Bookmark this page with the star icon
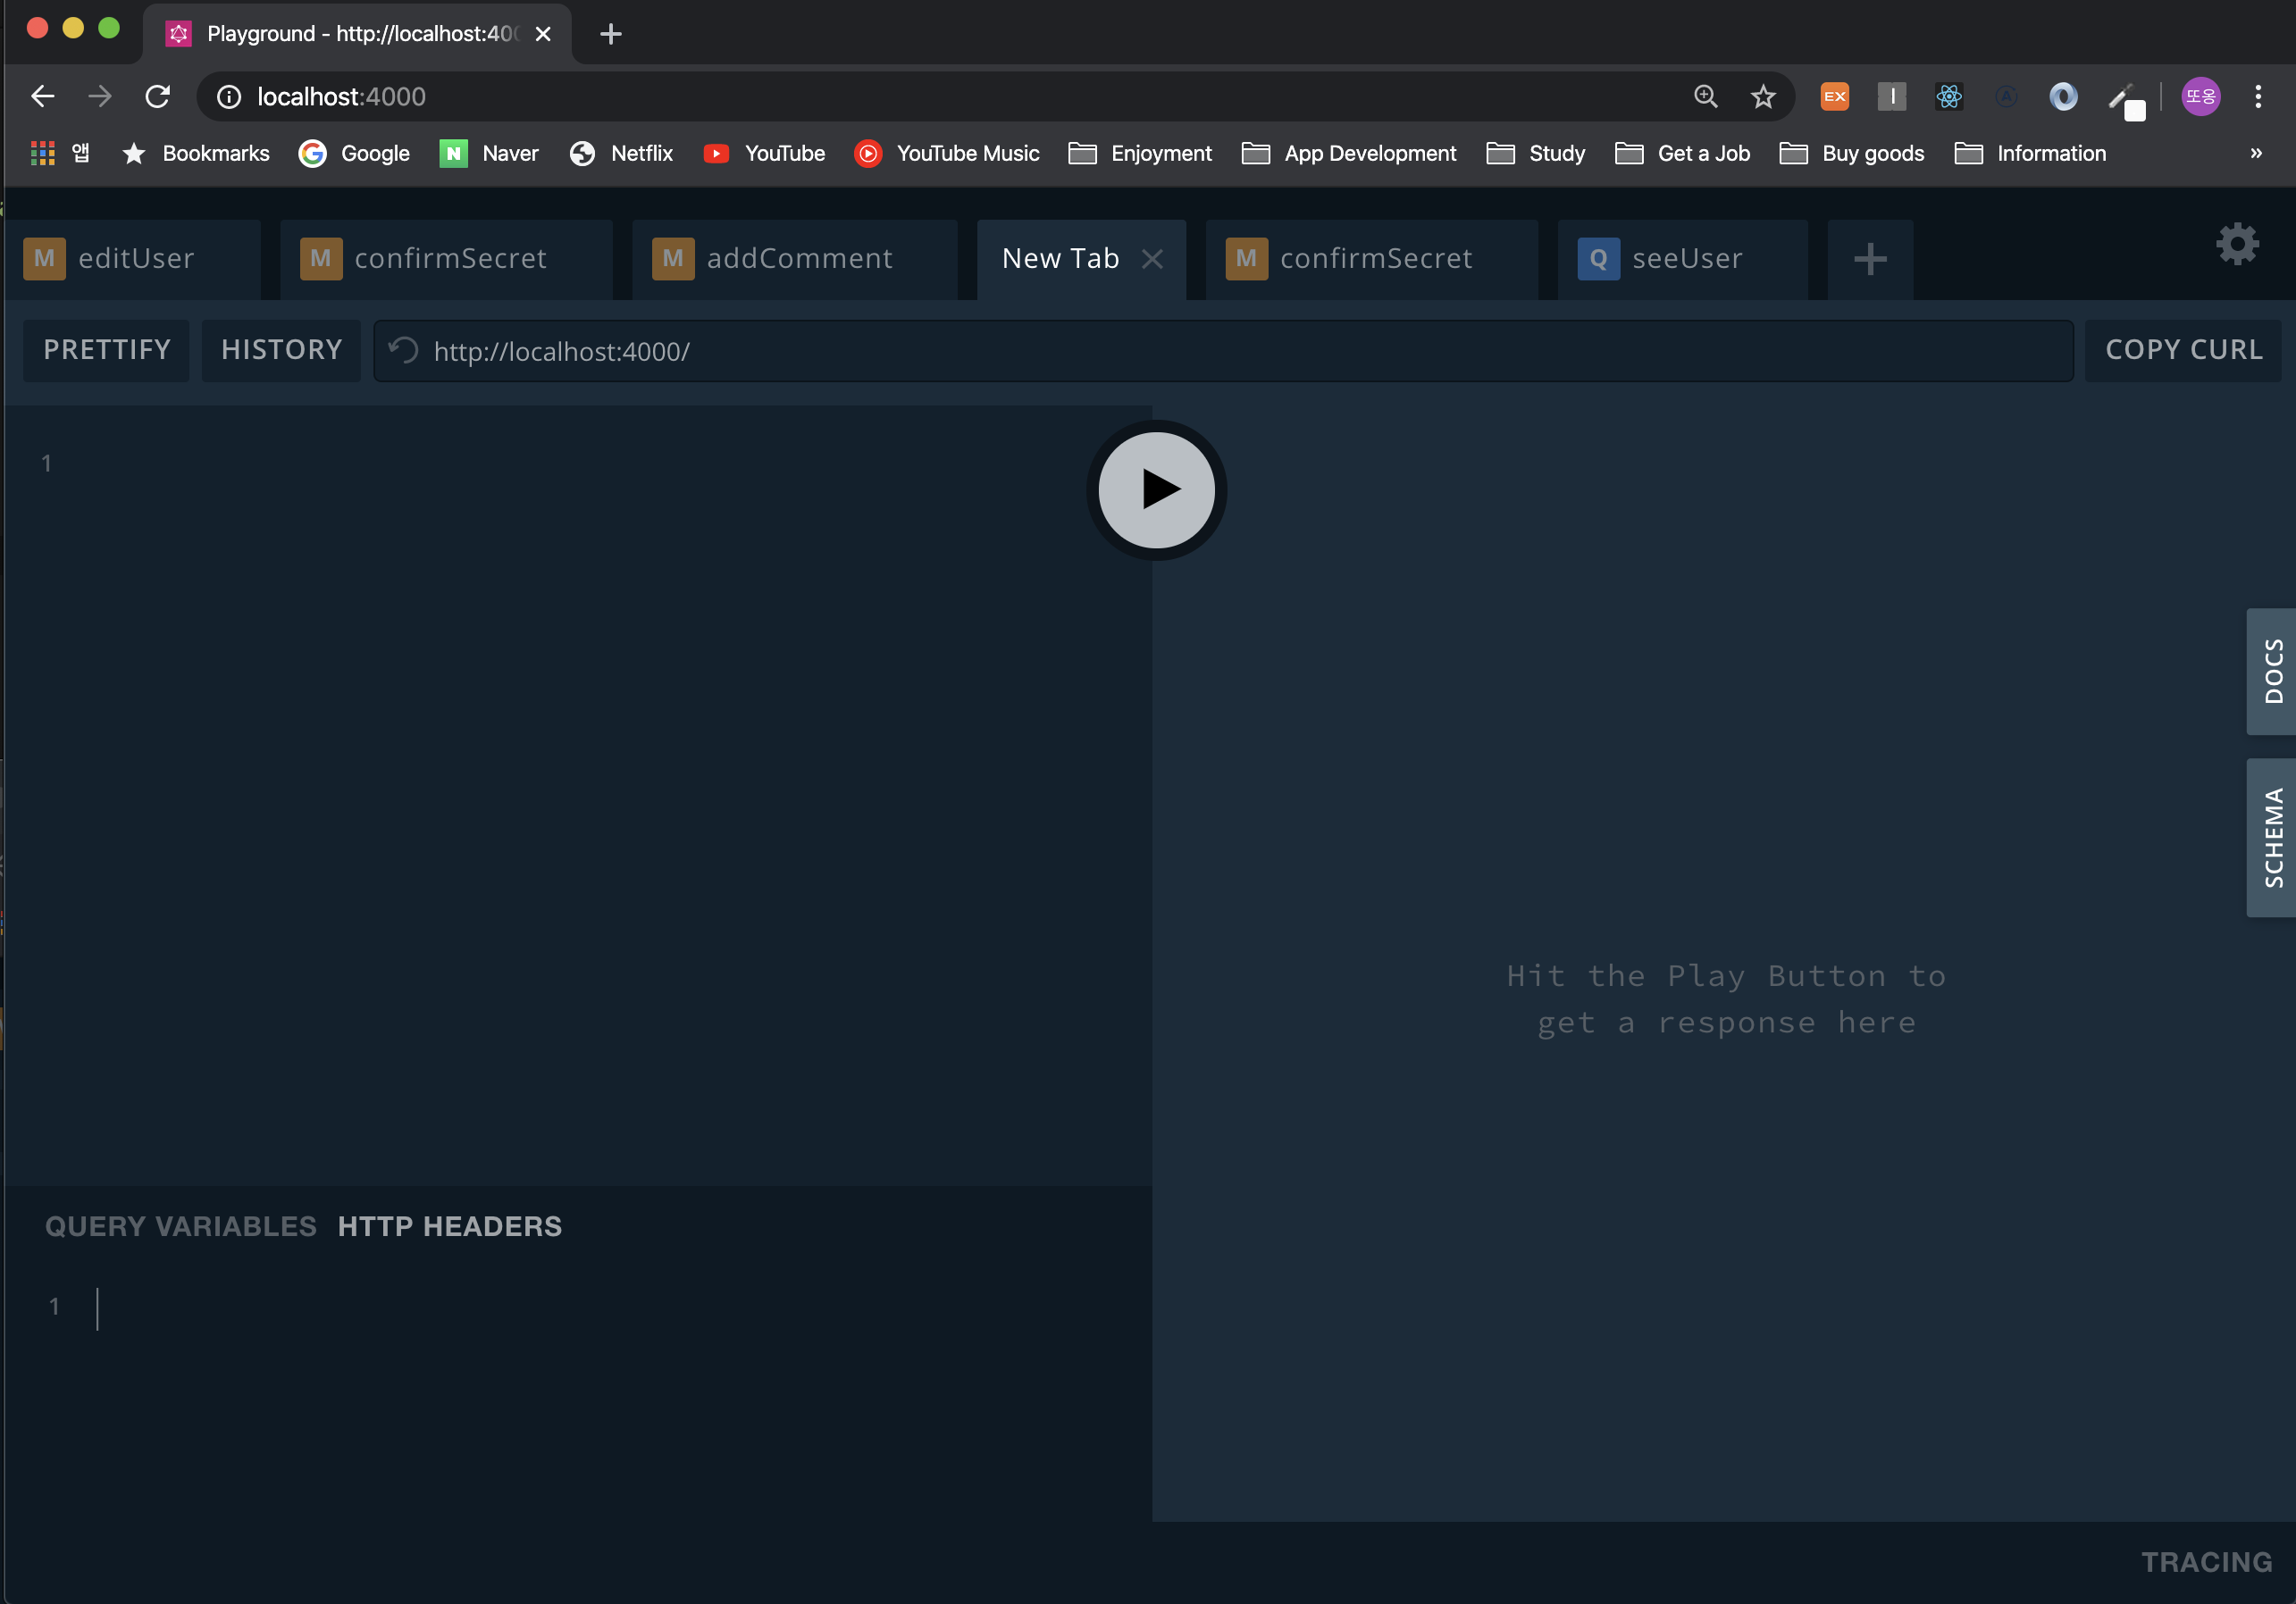The width and height of the screenshot is (2296, 1604). (1763, 96)
